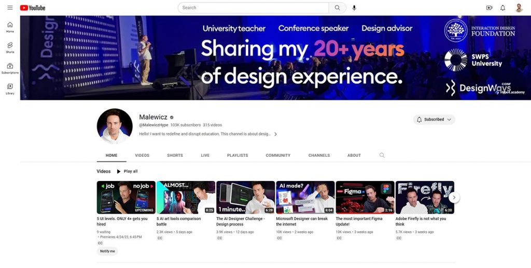Viewport: 531px width, 268px height.
Task: Open Subscriptions in sidebar
Action: click(10, 68)
